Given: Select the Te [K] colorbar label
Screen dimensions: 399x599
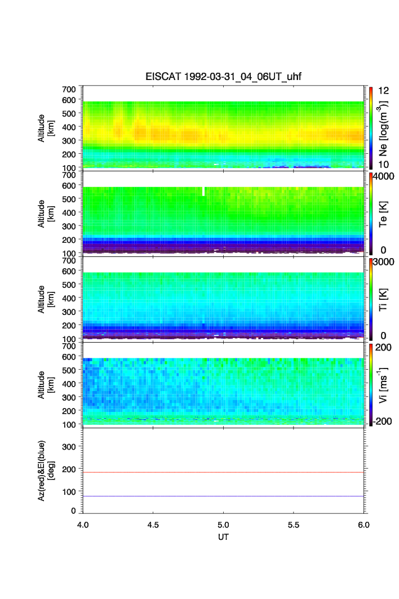Looking at the screenshot, I should coord(383,214).
